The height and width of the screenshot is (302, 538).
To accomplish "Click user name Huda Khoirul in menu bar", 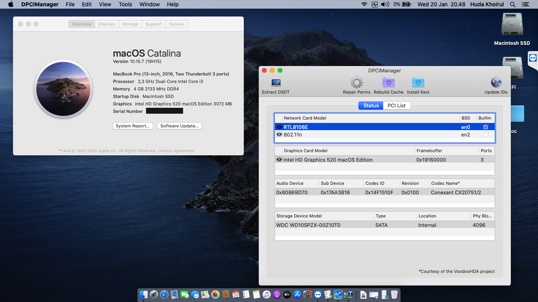I will click(488, 4).
